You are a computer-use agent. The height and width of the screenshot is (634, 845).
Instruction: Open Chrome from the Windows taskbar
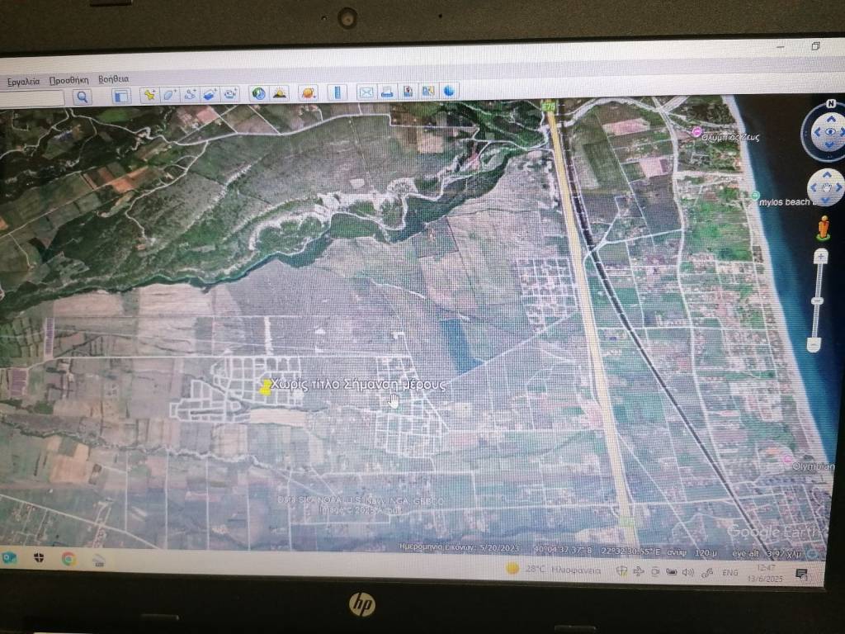coord(68,559)
